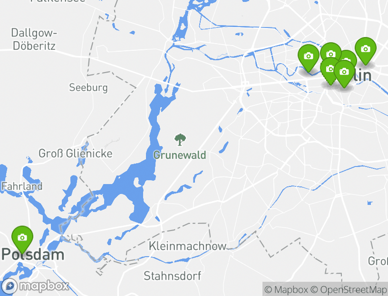The image size is (388, 296).
Task: Select the Fahrland place label
Action: click(x=22, y=186)
